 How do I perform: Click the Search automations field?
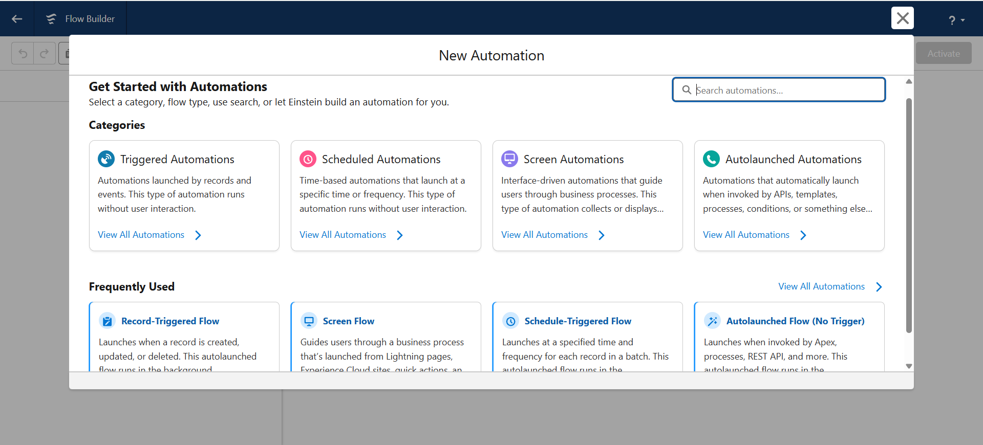(779, 90)
